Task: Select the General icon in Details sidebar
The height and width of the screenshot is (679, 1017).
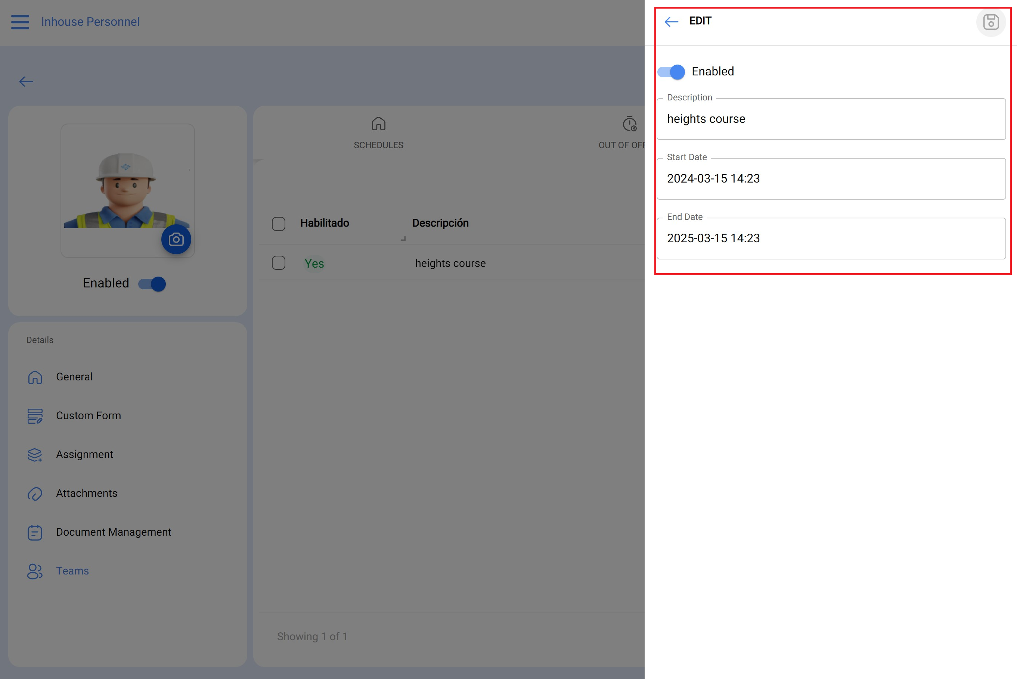Action: 35,377
